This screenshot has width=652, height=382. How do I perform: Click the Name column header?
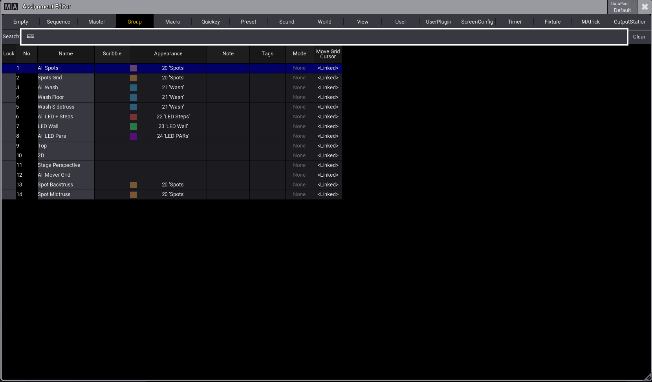[x=66, y=54]
